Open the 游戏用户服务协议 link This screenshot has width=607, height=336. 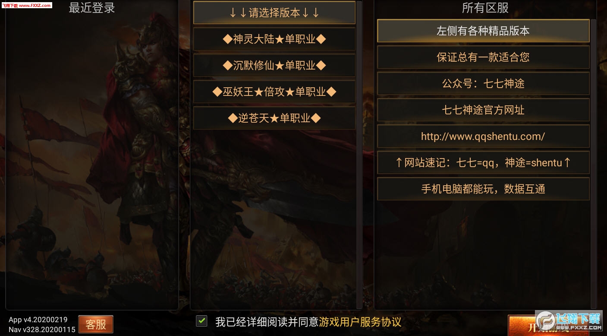(x=360, y=322)
